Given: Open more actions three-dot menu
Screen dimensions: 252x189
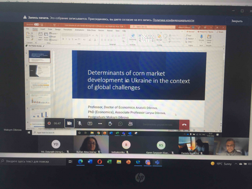Looking at the screenshot, I should (100, 123).
